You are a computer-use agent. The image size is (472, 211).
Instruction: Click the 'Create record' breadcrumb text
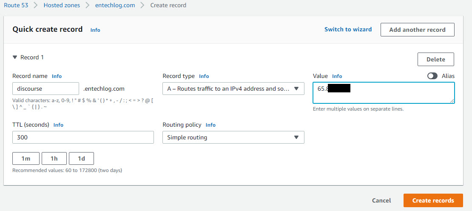[x=168, y=5]
